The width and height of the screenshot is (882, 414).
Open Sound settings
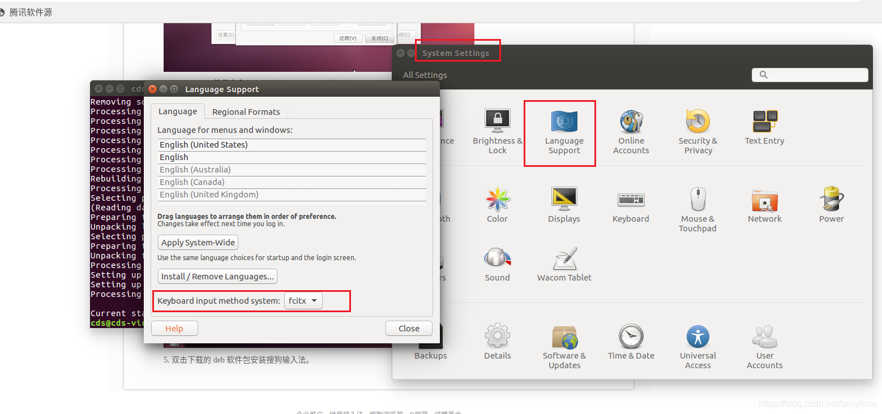(497, 264)
